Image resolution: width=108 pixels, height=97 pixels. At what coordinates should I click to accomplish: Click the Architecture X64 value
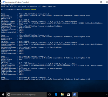[x=20, y=38]
